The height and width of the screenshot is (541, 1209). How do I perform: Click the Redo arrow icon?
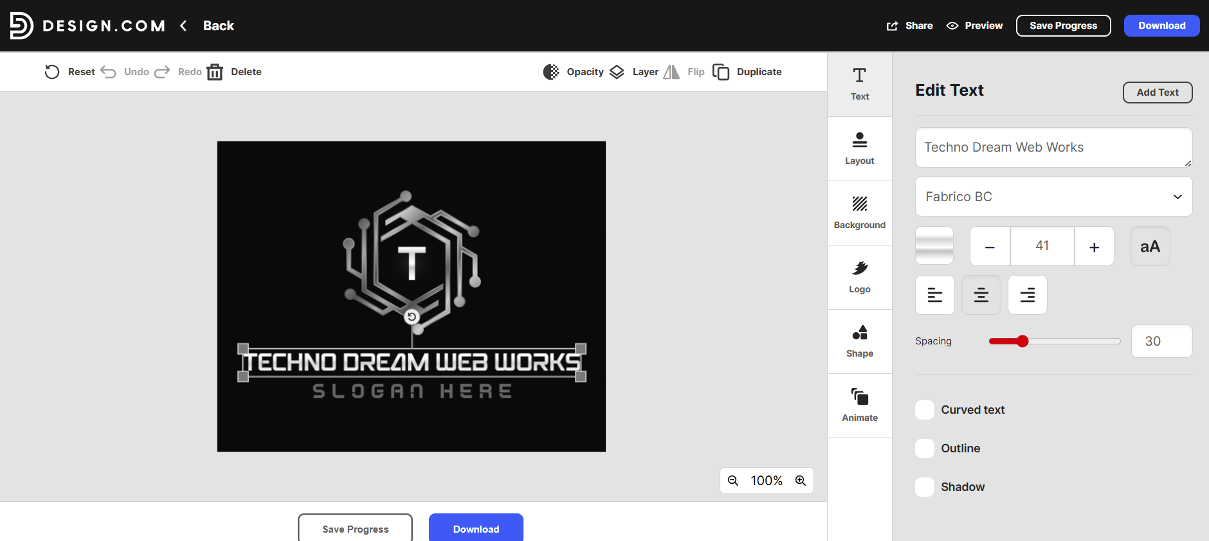[162, 72]
